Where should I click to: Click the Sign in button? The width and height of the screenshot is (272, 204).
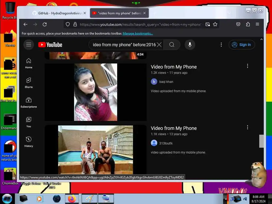point(242,45)
